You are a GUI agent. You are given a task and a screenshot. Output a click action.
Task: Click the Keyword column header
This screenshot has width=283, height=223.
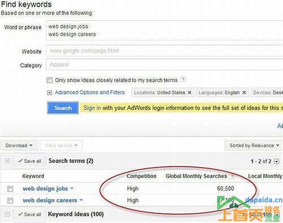coord(33,176)
